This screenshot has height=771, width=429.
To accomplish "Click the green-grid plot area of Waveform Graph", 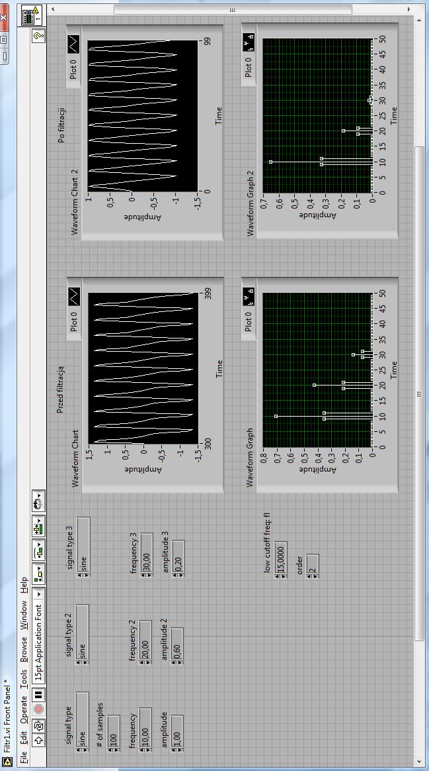I will [317, 370].
